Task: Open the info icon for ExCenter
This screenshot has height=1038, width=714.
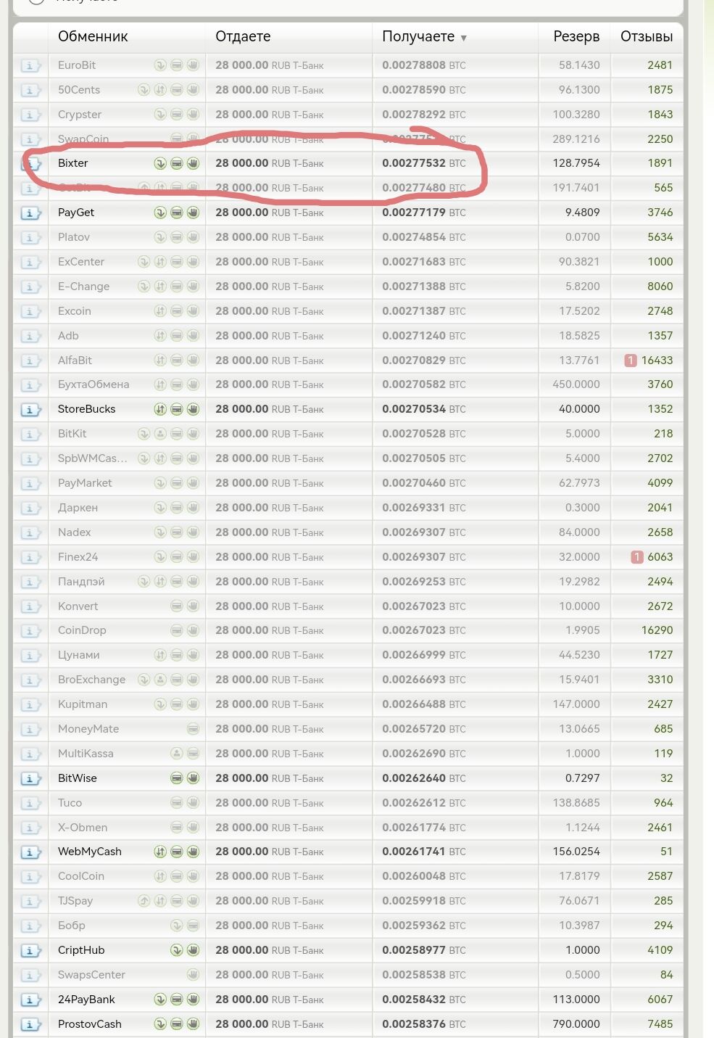Action: click(30, 263)
